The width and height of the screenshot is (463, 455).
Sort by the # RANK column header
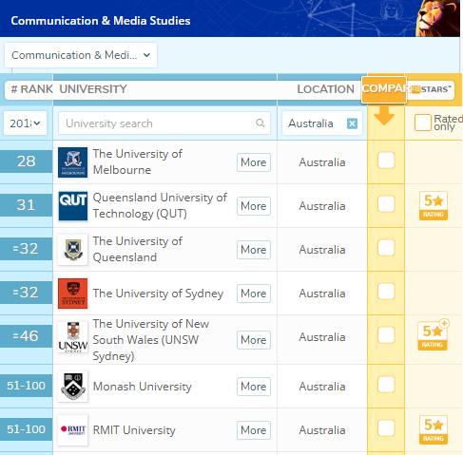click(31, 89)
